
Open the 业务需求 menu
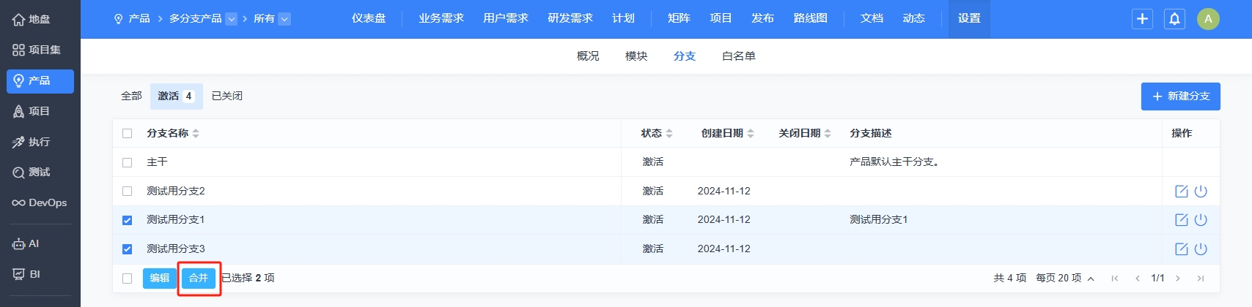441,19
